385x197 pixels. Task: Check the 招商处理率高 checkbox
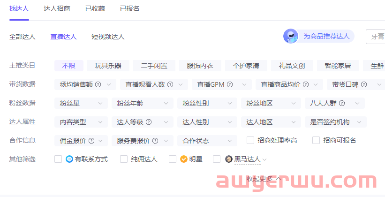[x=250, y=140]
